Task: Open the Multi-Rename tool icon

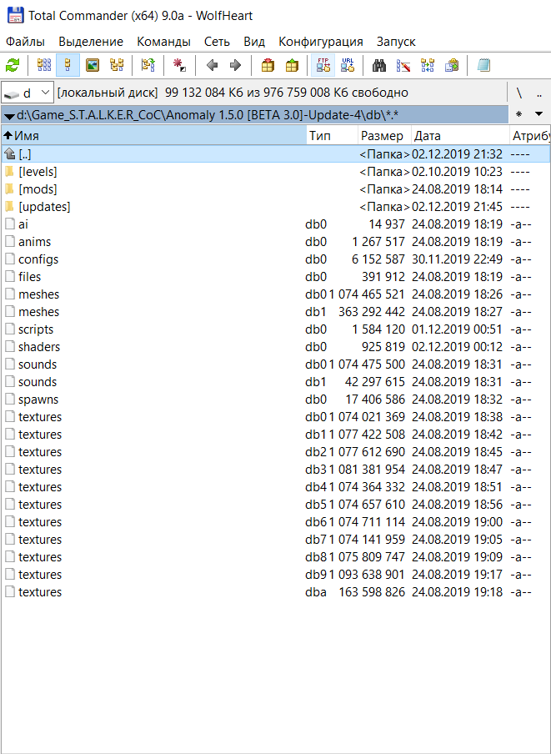Action: coord(403,65)
